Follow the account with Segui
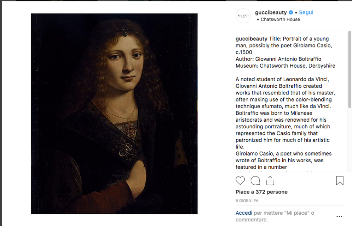Viewport: 352px width, 226px height. (x=306, y=13)
